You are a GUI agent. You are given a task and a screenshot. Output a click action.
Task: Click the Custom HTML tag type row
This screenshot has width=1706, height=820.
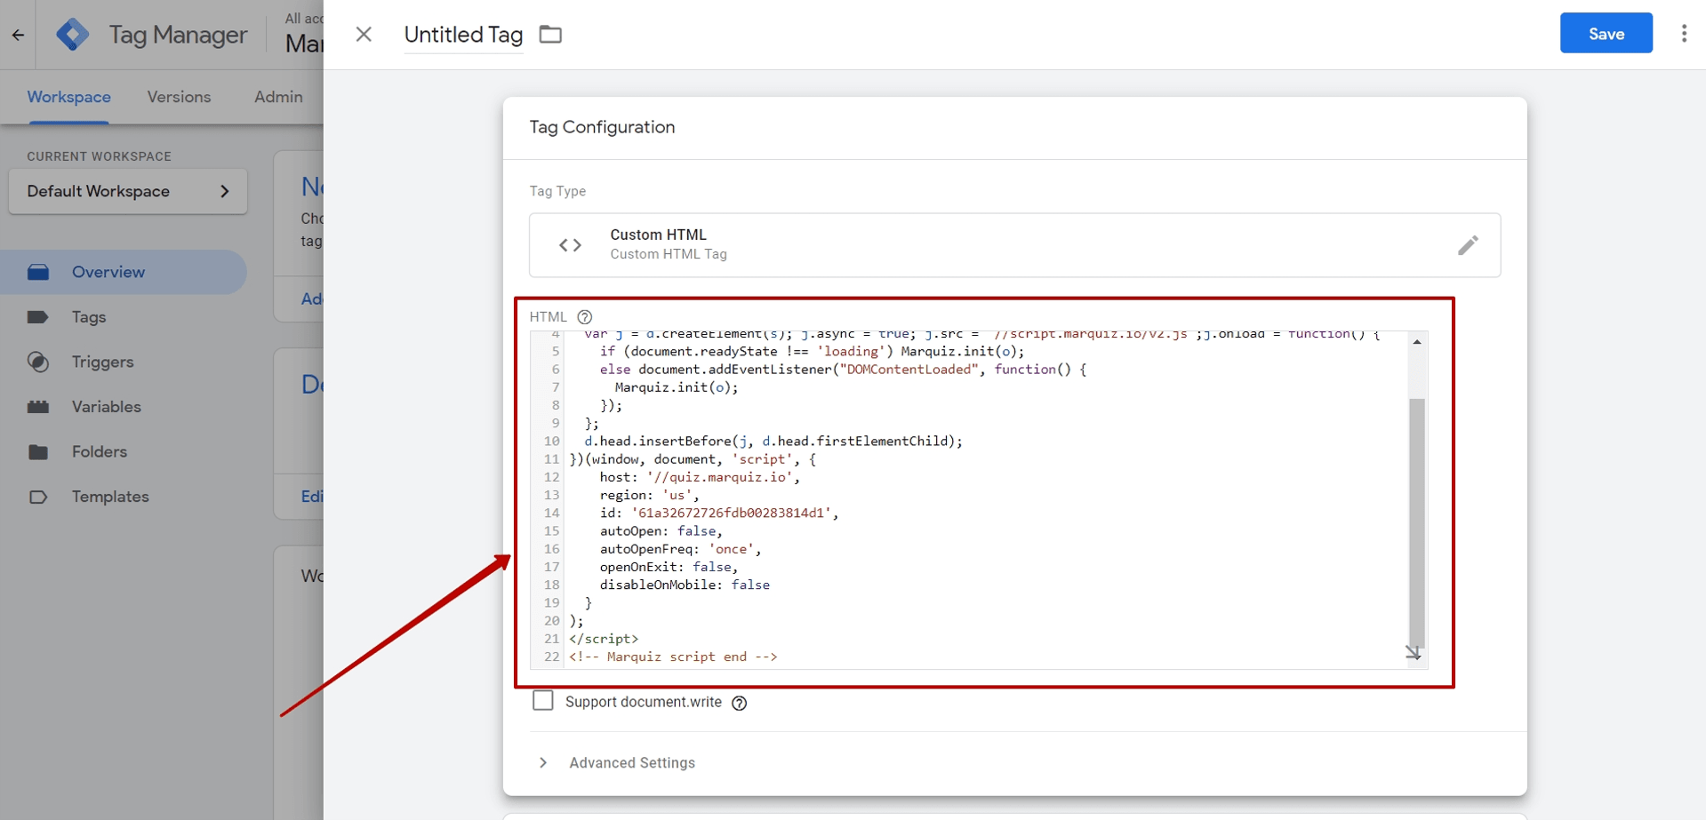[x=1014, y=245]
